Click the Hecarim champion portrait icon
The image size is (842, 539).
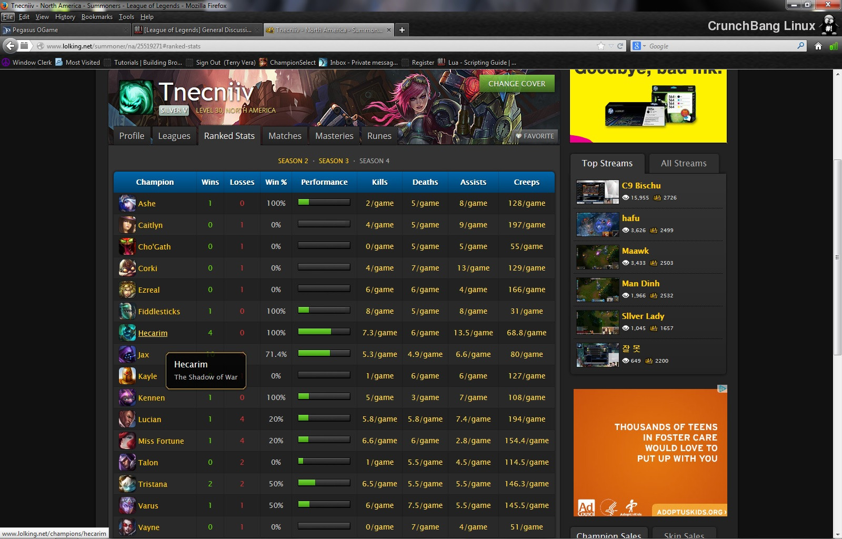click(127, 333)
